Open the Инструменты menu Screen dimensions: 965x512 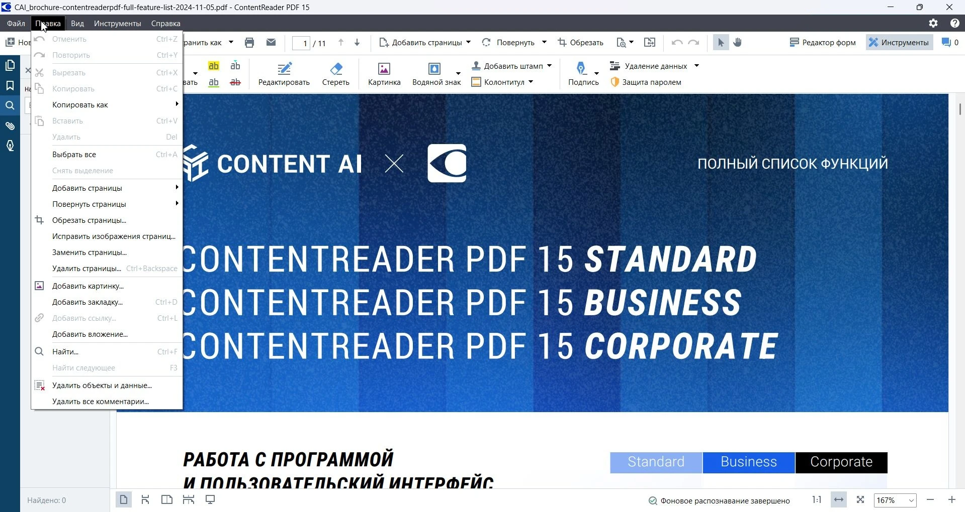(117, 24)
